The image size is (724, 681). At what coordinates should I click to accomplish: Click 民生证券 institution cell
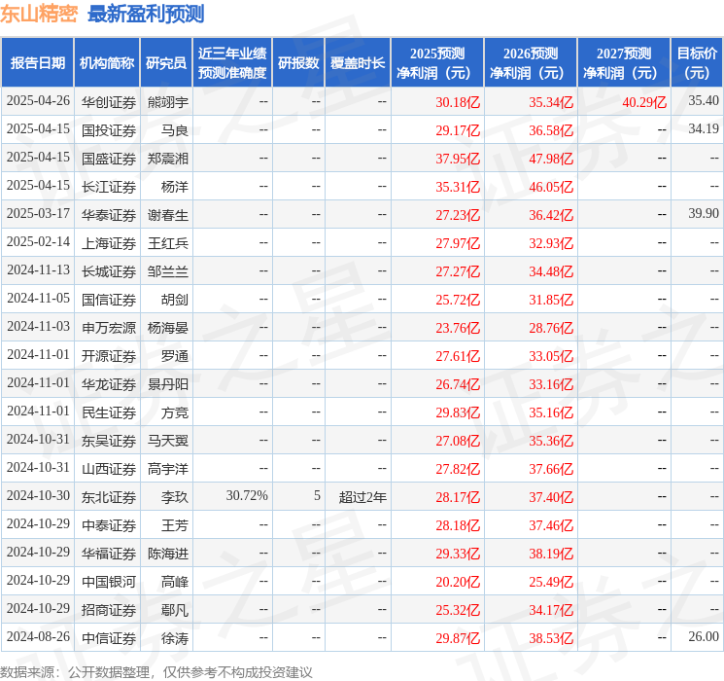109,412
